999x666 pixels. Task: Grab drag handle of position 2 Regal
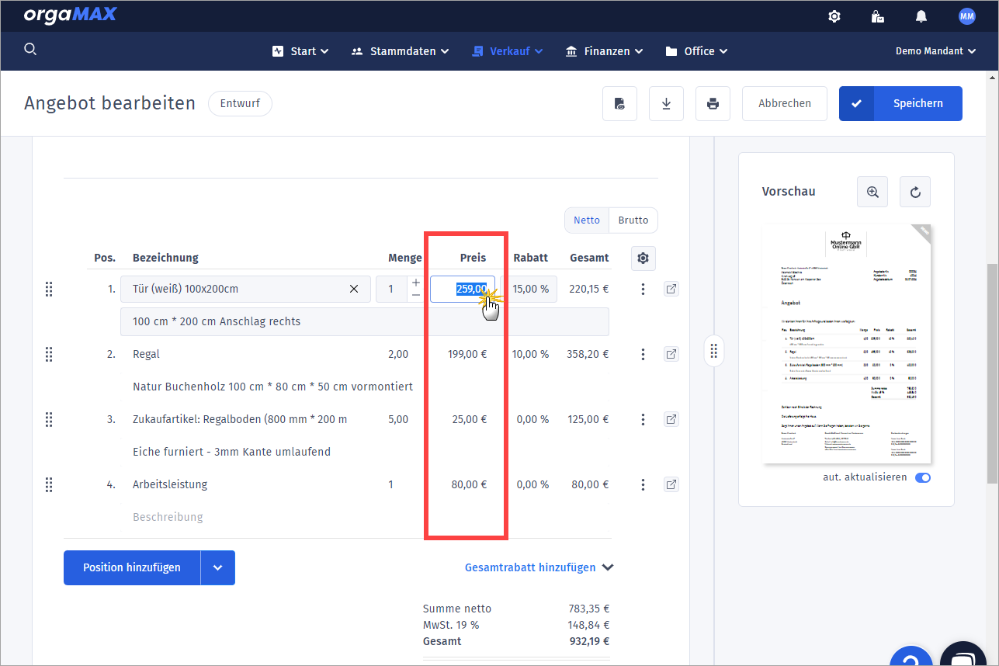tap(49, 354)
